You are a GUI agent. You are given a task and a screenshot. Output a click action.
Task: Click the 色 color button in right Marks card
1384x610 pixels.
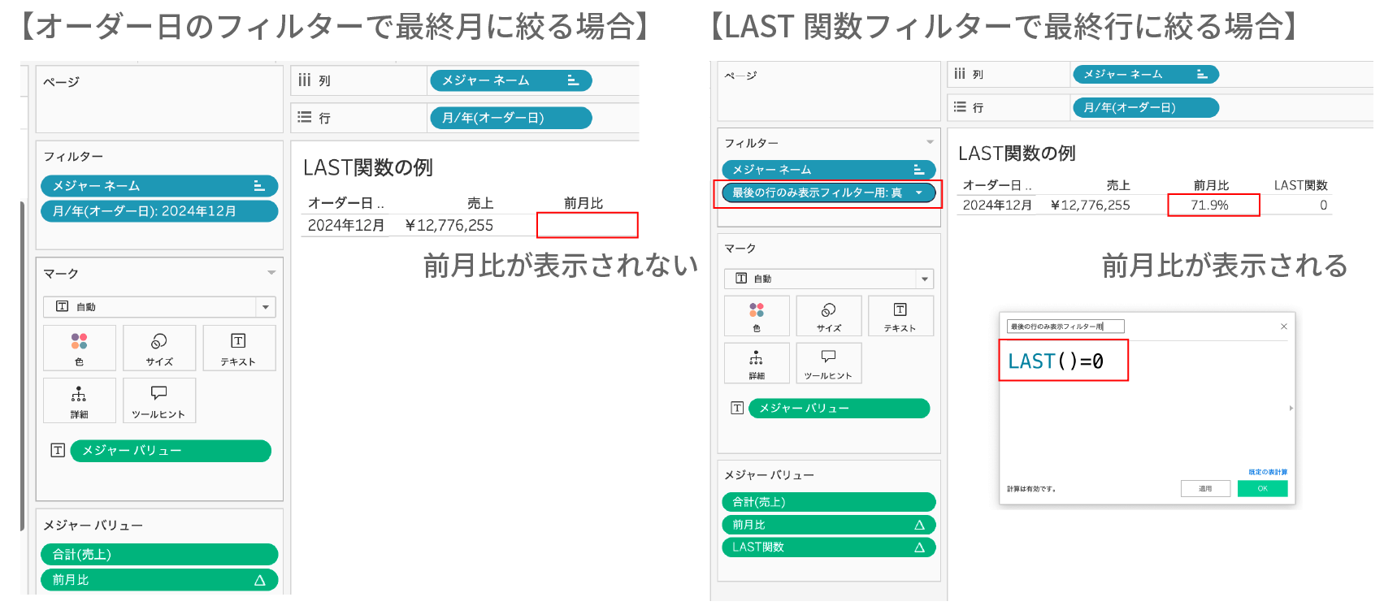tap(757, 316)
